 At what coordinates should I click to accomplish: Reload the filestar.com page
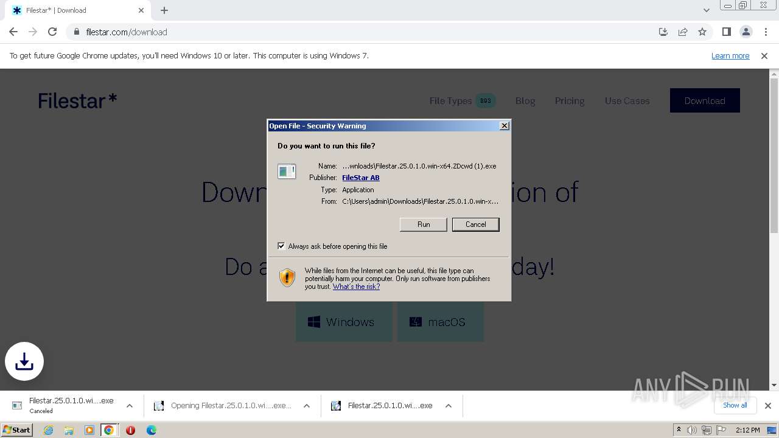[52, 32]
